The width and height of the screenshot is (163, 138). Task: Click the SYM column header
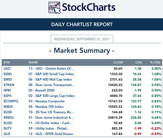(x=7, y=62)
